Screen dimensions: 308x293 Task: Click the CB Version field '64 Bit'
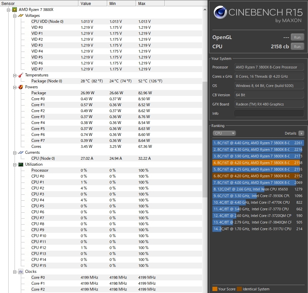point(269,95)
